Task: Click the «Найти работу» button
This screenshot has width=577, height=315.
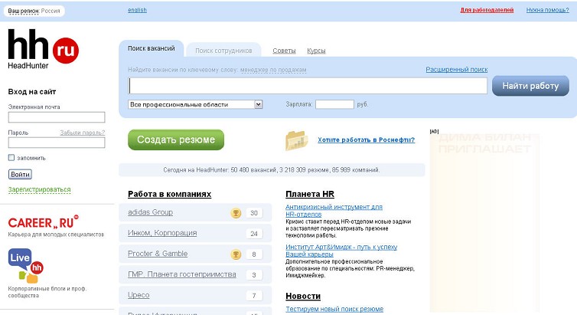Action: click(x=530, y=86)
